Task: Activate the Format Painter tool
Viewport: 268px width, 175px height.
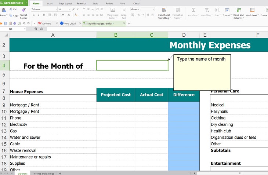Action: click(23, 13)
